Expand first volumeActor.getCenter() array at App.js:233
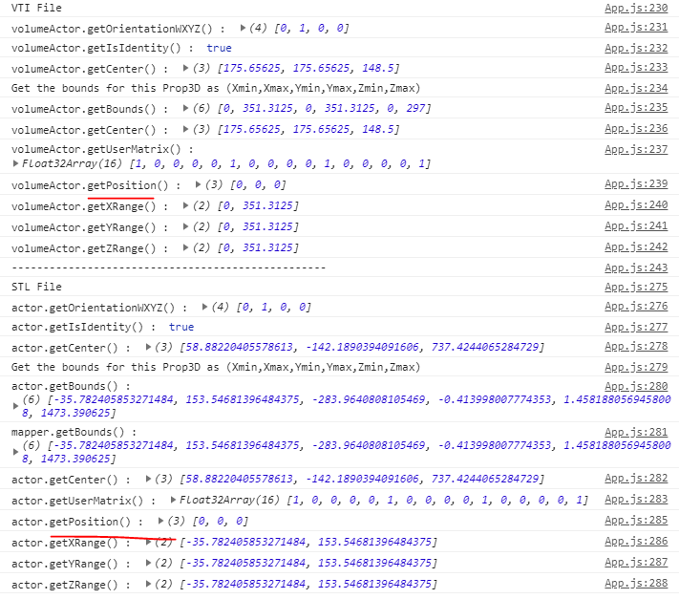Viewport: 679px width, 599px height. pyautogui.click(x=186, y=68)
